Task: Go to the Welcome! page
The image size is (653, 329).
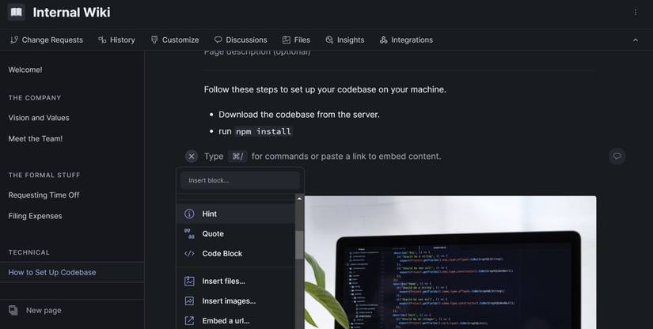Action: pos(25,70)
